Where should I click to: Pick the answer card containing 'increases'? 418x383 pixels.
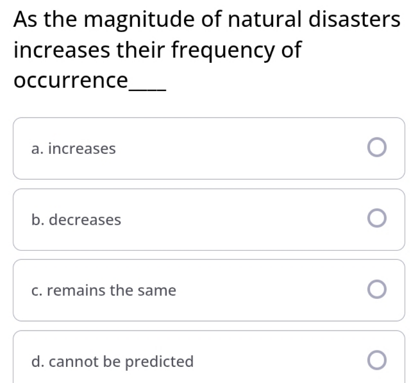click(x=209, y=148)
